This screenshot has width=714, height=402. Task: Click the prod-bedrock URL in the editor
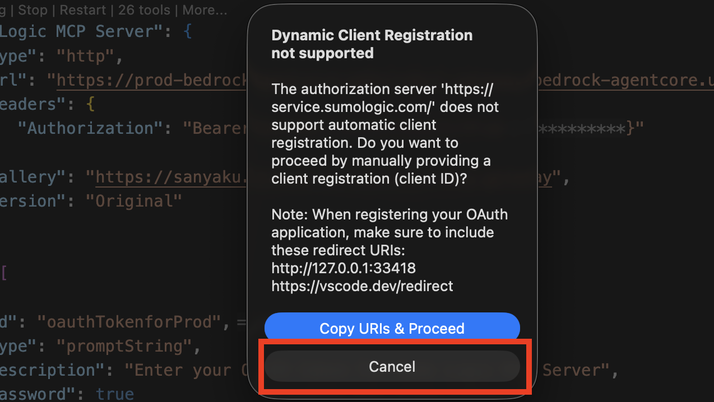coord(151,81)
